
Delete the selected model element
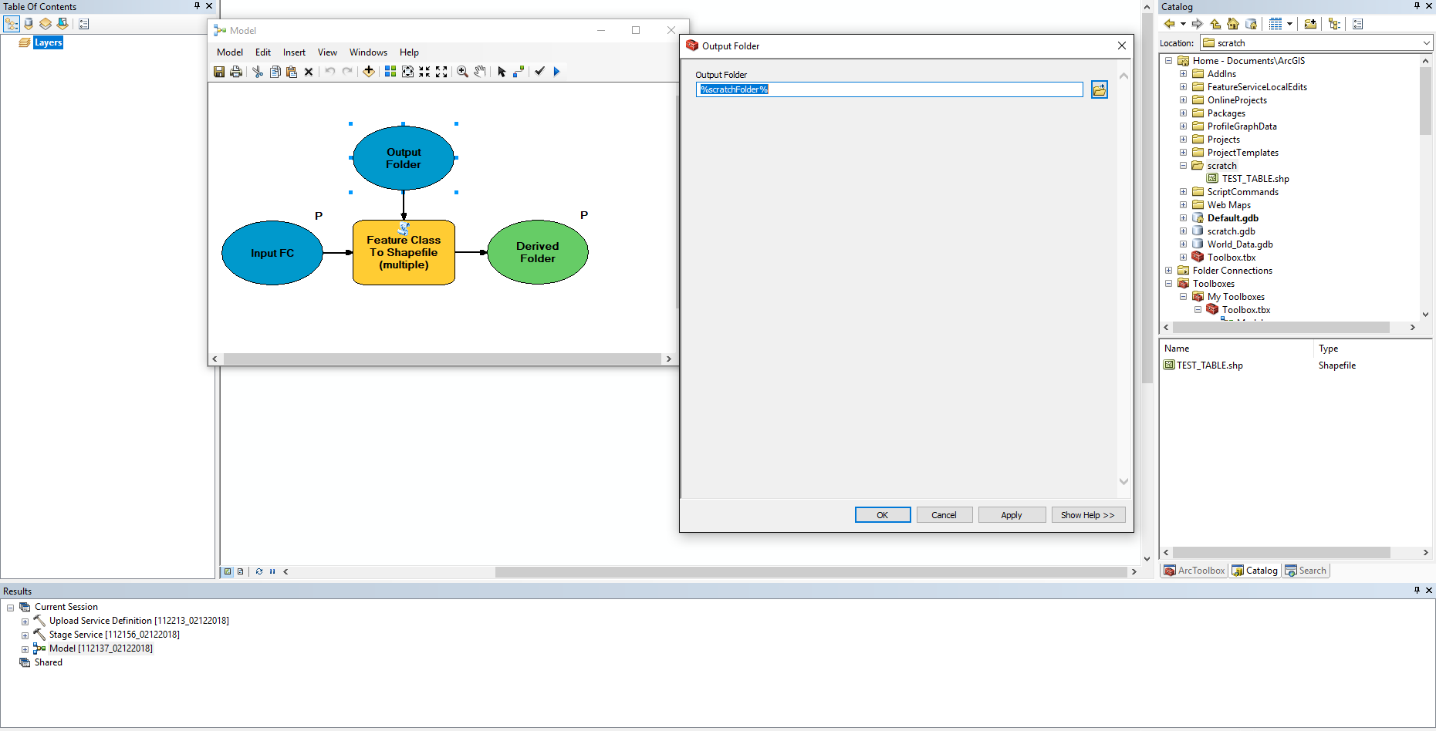point(309,72)
